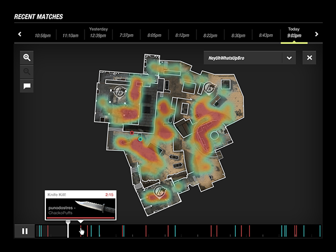This screenshot has width=336, height=252.
Task: Select the 7:37pm match
Action: click(x=126, y=35)
